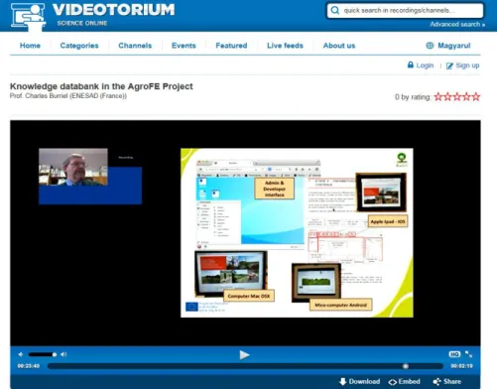Enter fullscreen with the expand icon
Viewport: 497px width, 389px height.
[x=468, y=354]
